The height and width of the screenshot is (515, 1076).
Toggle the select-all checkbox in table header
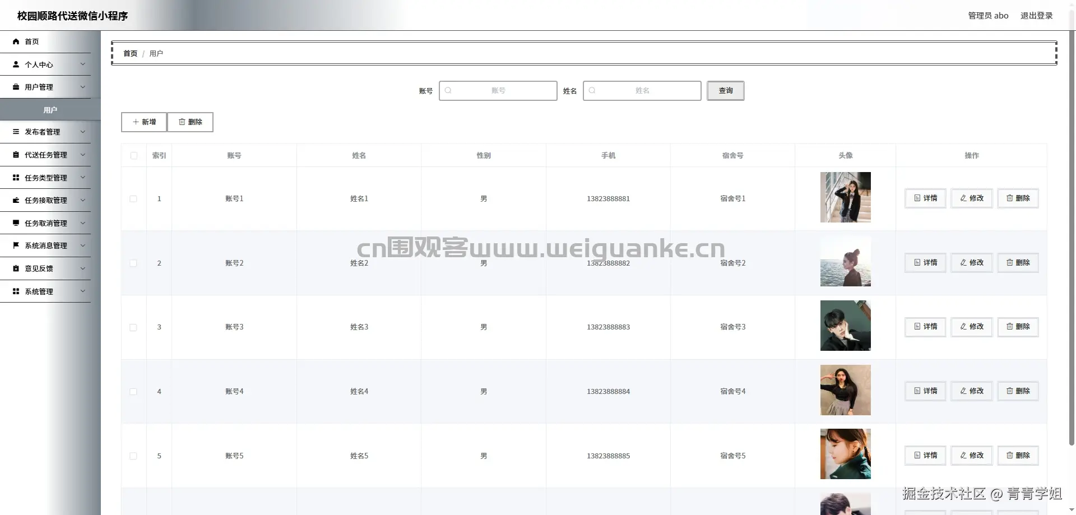click(133, 155)
